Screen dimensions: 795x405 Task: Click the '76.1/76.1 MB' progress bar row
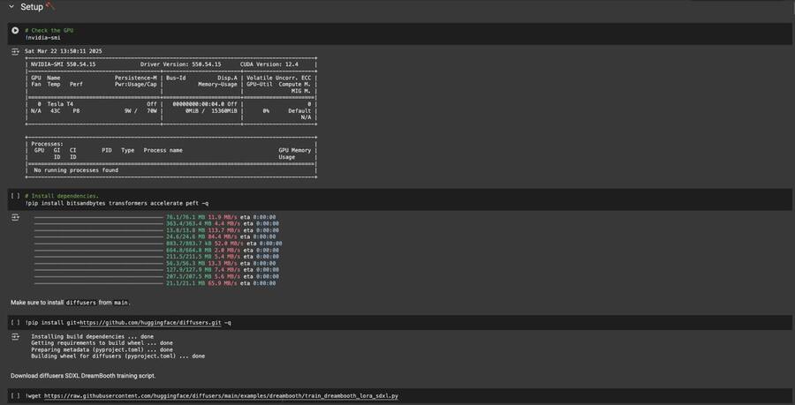tap(155, 217)
